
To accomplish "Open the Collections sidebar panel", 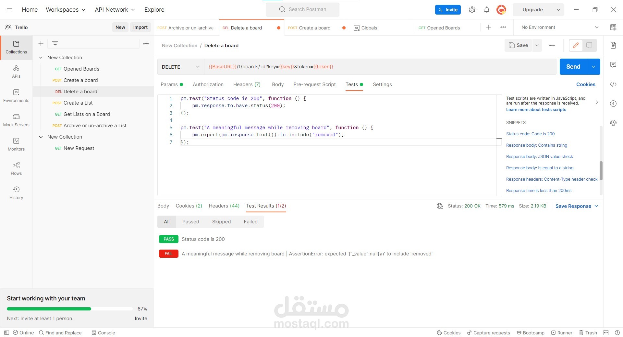I will coord(16,47).
